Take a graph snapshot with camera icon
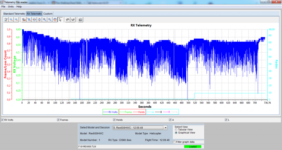The width and height of the screenshot is (282, 150). tap(80, 20)
